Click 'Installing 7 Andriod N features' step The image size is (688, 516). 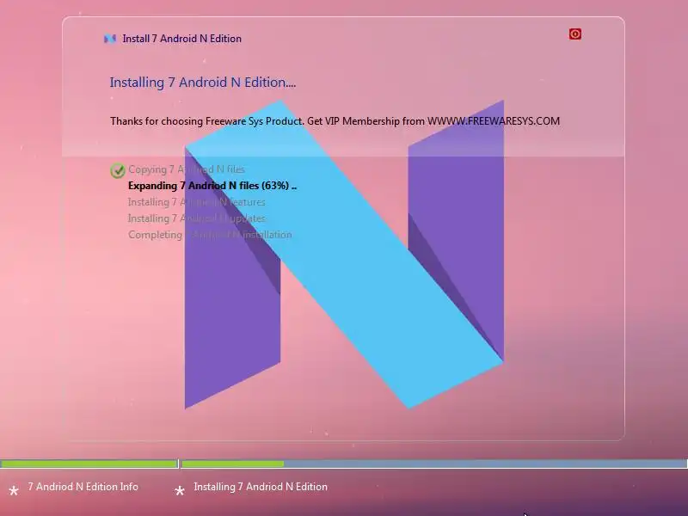pyautogui.click(x=197, y=202)
